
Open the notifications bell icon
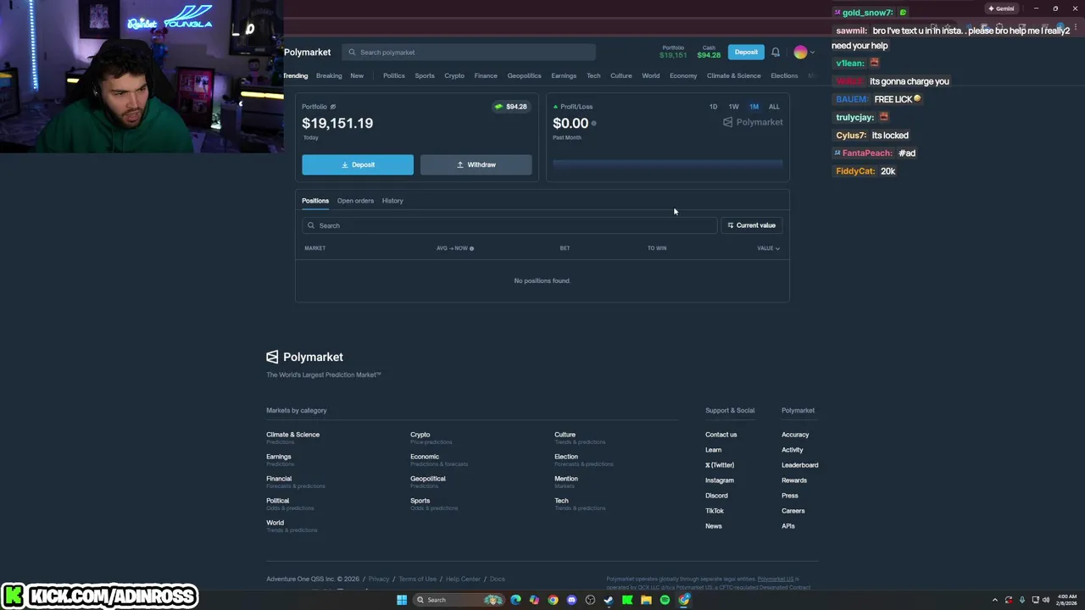pyautogui.click(x=775, y=53)
